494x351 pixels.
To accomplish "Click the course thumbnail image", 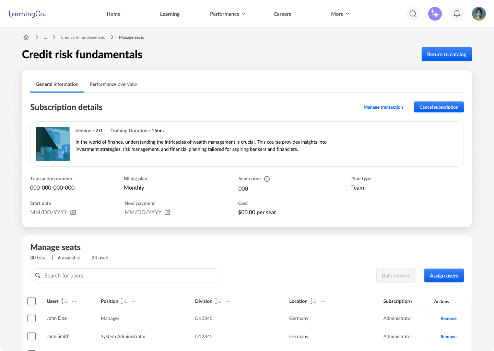I will click(x=53, y=144).
